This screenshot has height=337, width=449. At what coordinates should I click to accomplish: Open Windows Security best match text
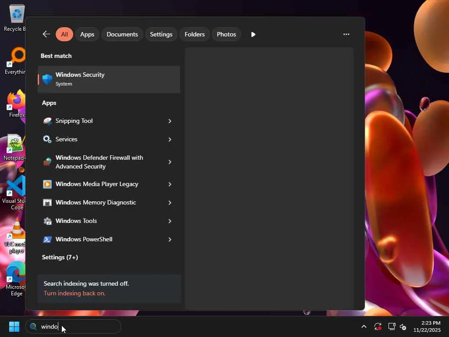tap(80, 75)
